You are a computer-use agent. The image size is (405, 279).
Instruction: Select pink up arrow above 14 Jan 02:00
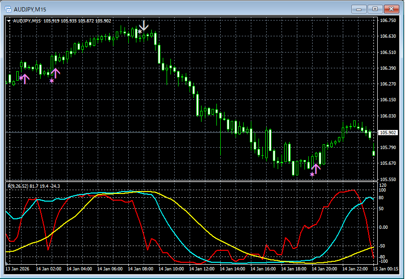[56, 73]
